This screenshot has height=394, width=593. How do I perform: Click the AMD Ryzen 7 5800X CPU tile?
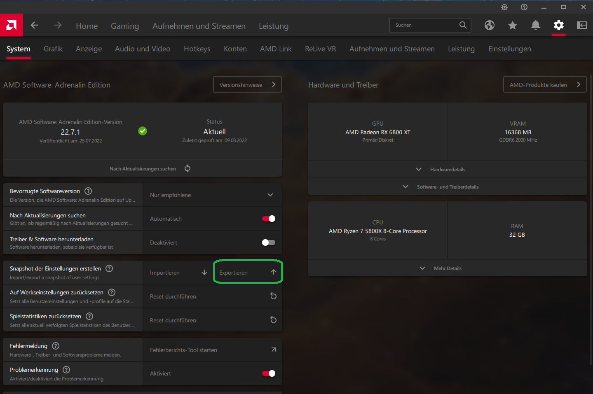377,231
